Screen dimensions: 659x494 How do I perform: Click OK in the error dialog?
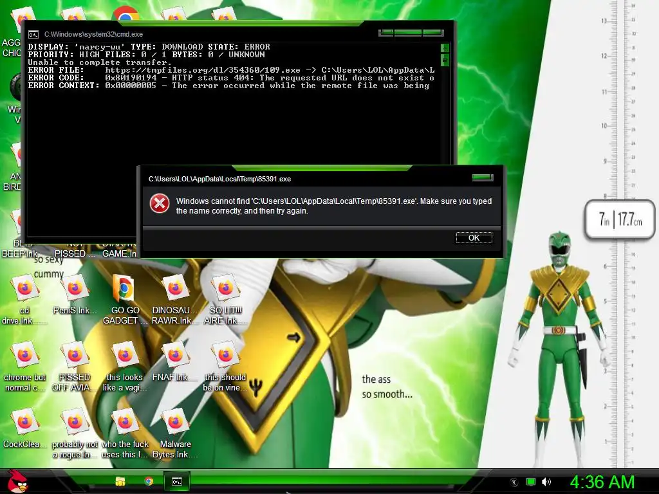coord(474,238)
